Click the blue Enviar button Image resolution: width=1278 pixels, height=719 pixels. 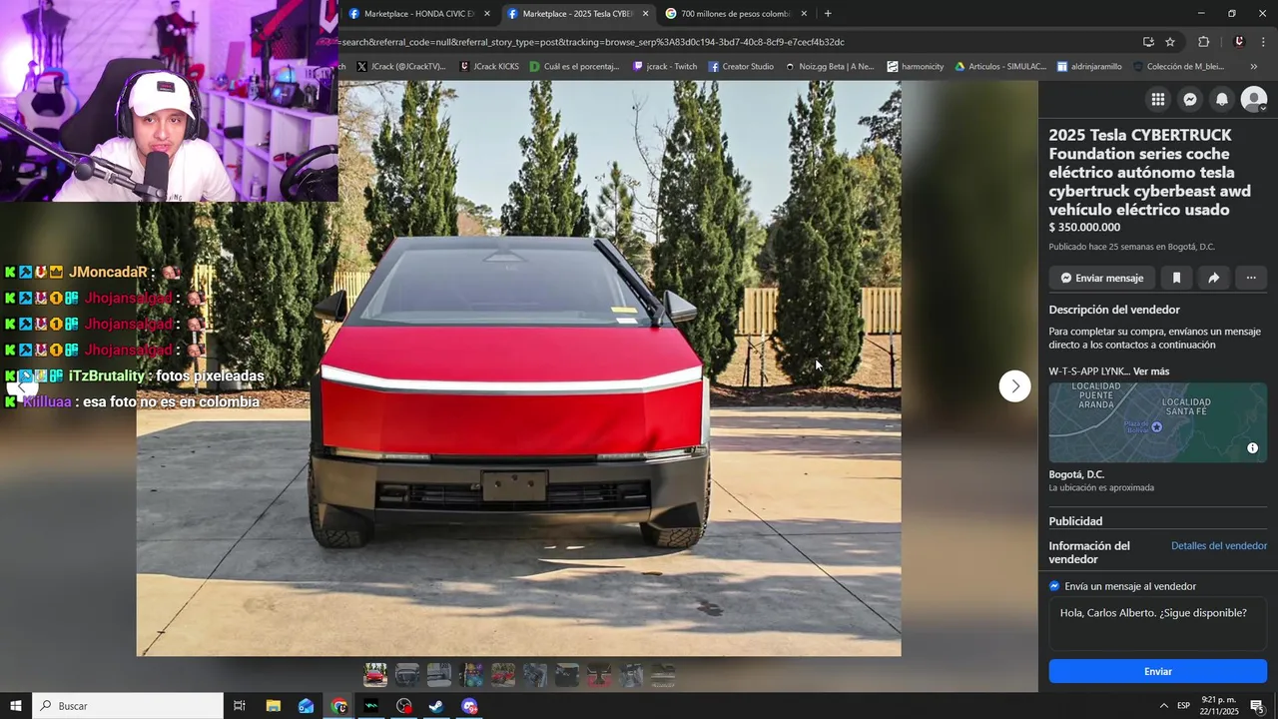[1158, 671]
